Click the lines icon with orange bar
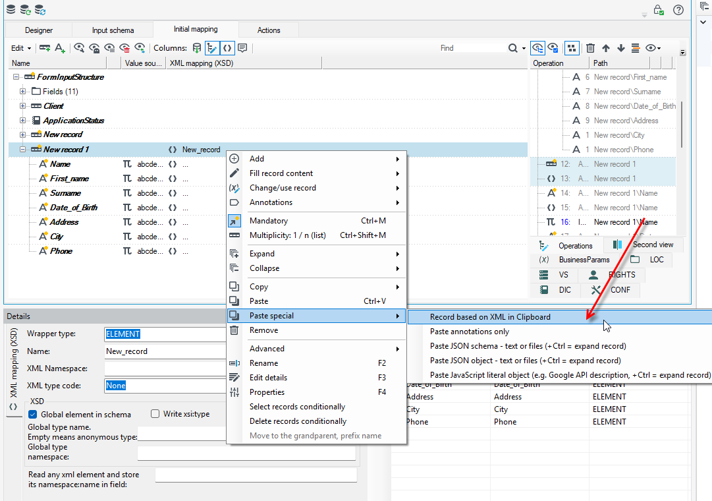Viewport: 712px width, 501px height. (x=636, y=47)
